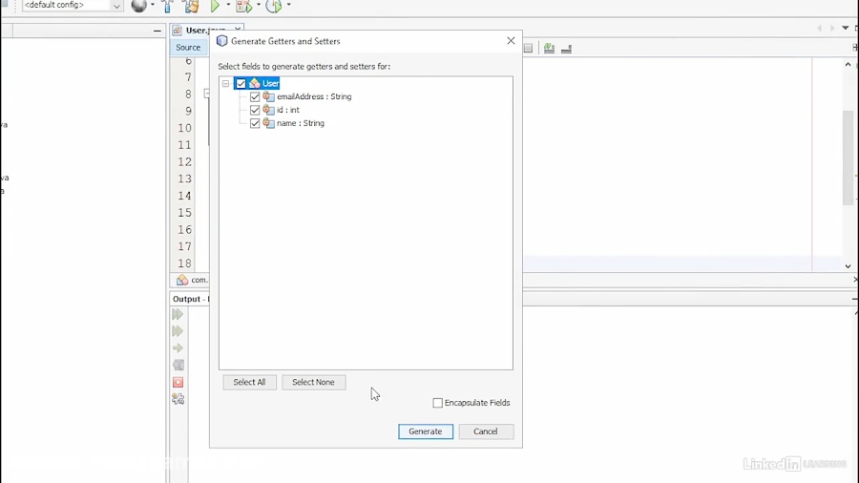Click the package breadcrumb icon below editor
Image resolution: width=859 pixels, height=483 pixels.
182,280
